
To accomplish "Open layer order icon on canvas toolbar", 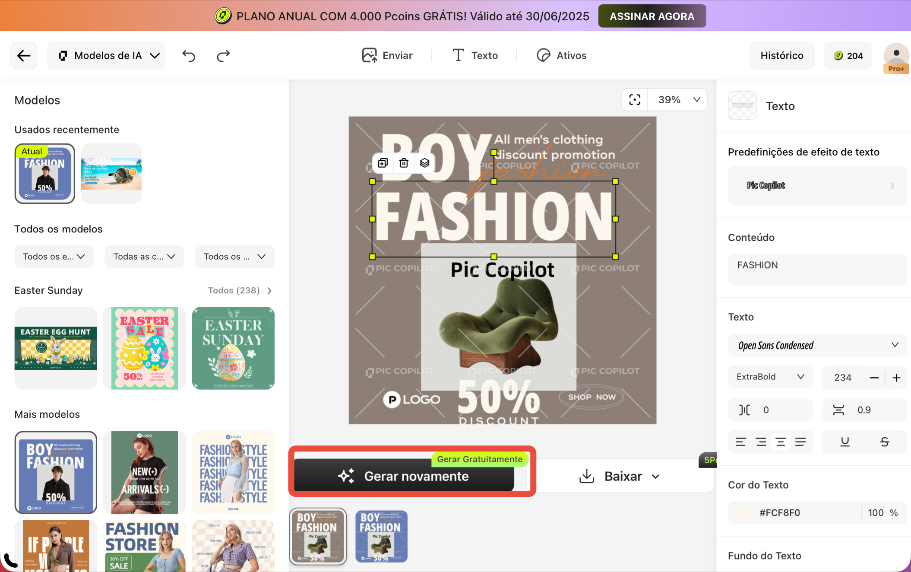I will (x=424, y=163).
